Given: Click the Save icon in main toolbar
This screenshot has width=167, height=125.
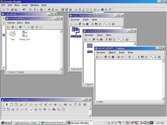Looking at the screenshot, I should (x=4, y=10).
